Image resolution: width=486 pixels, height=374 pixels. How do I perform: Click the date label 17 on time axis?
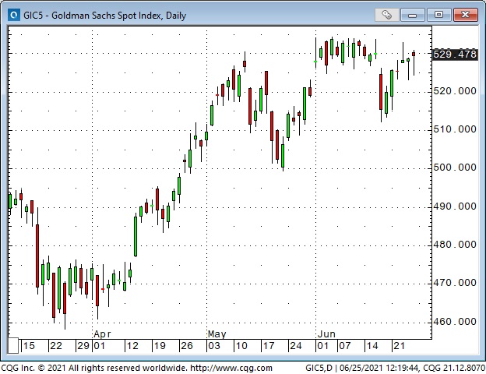(x=269, y=346)
